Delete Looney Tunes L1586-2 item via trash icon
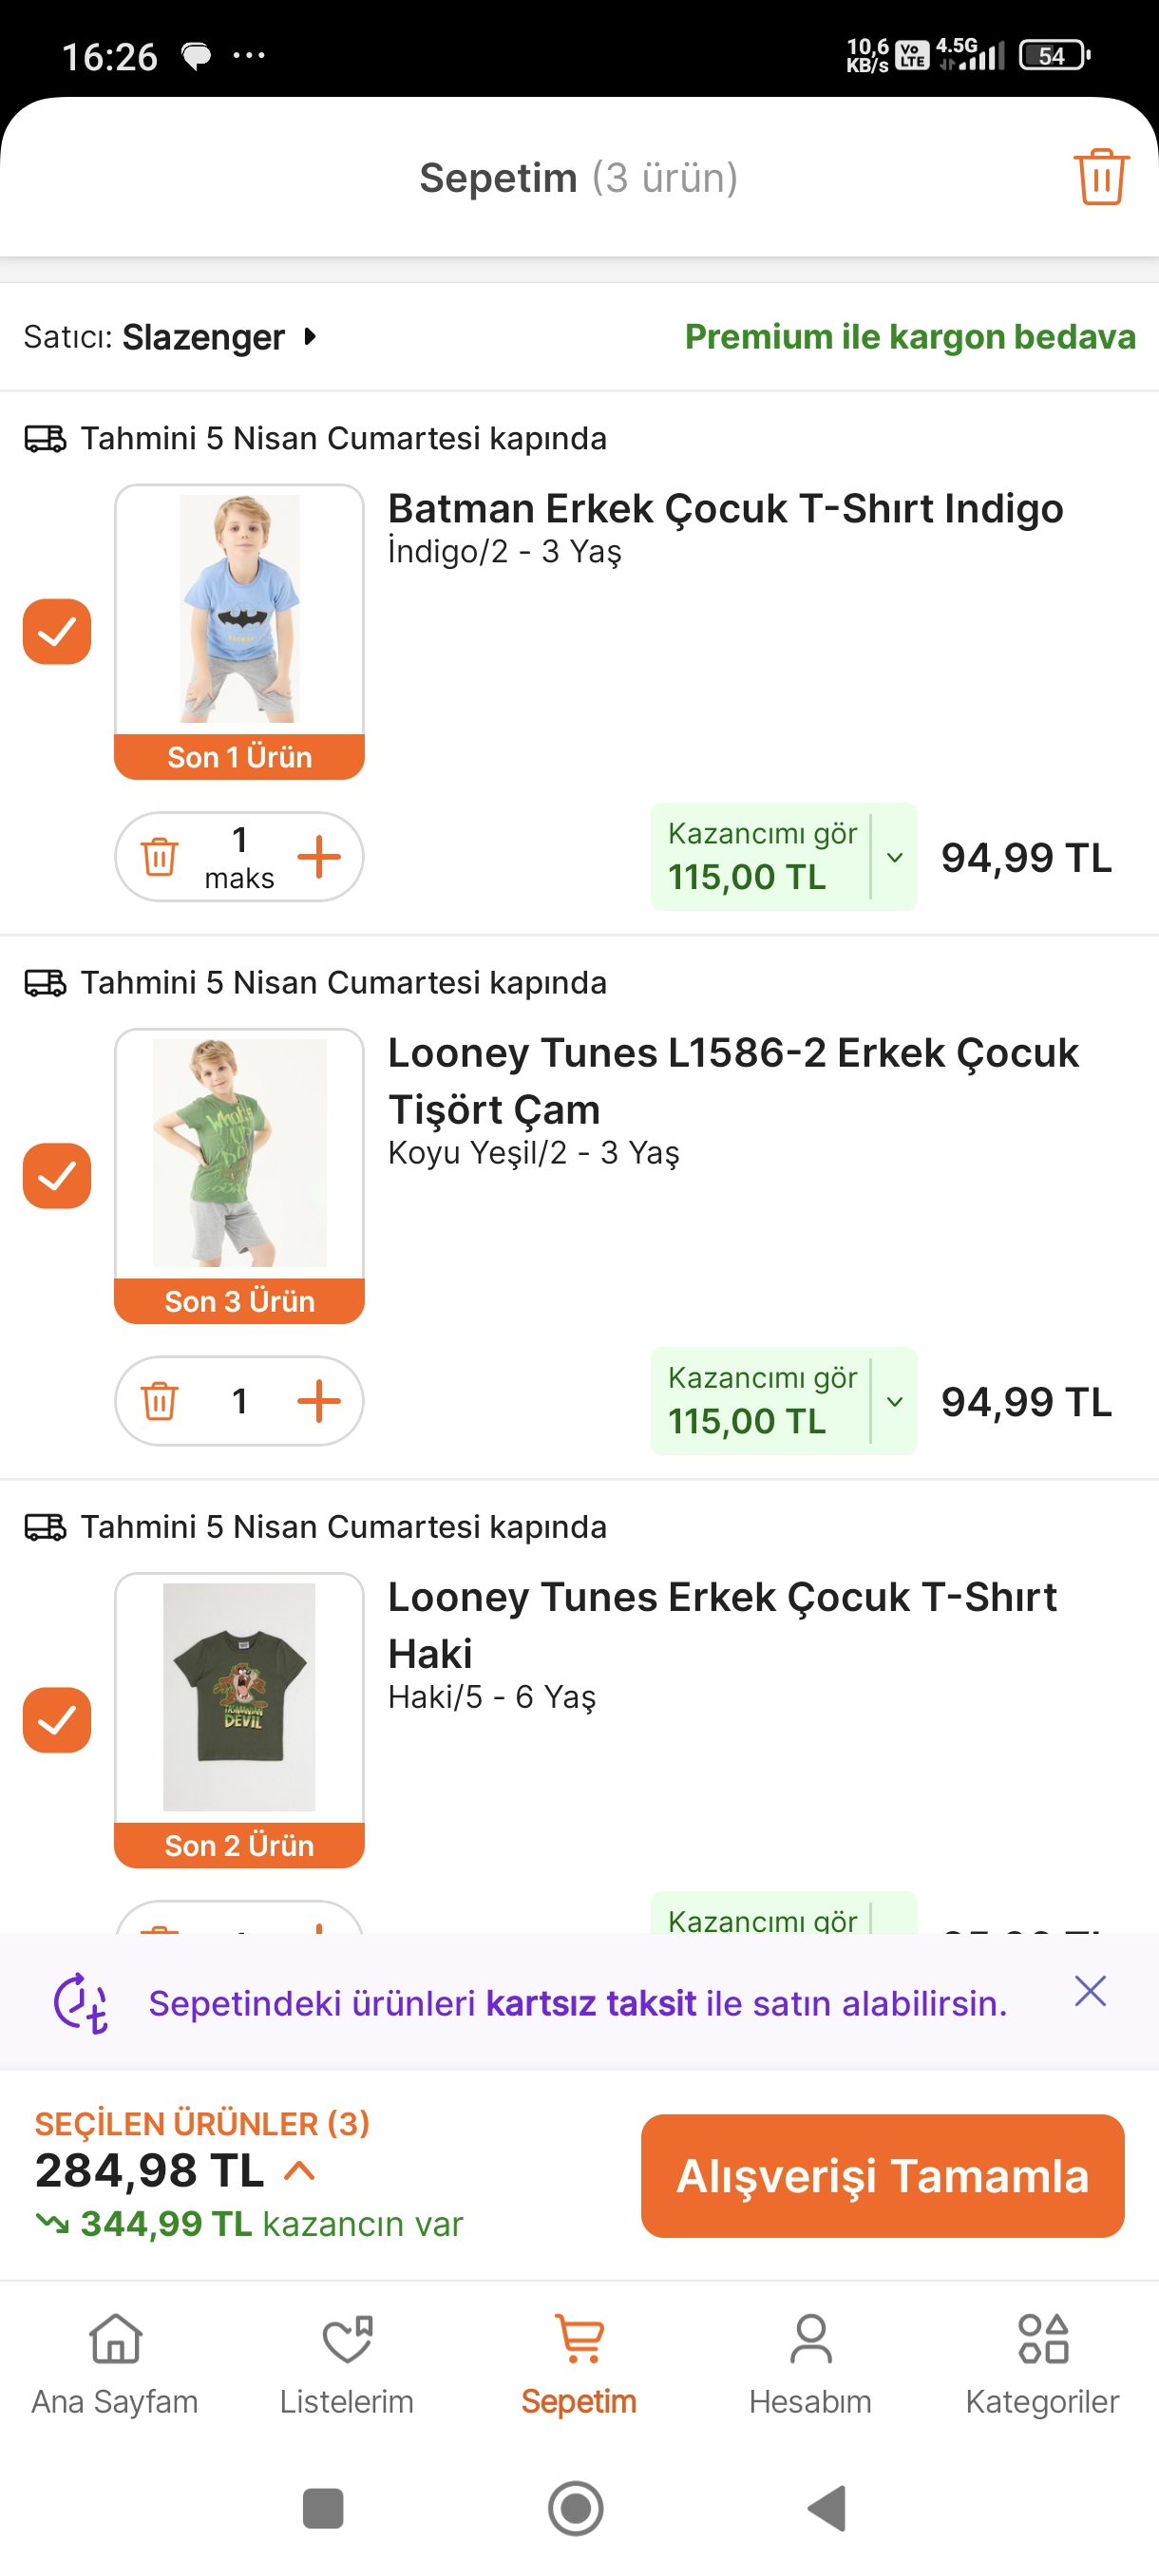This screenshot has width=1159, height=2576. (x=159, y=1401)
